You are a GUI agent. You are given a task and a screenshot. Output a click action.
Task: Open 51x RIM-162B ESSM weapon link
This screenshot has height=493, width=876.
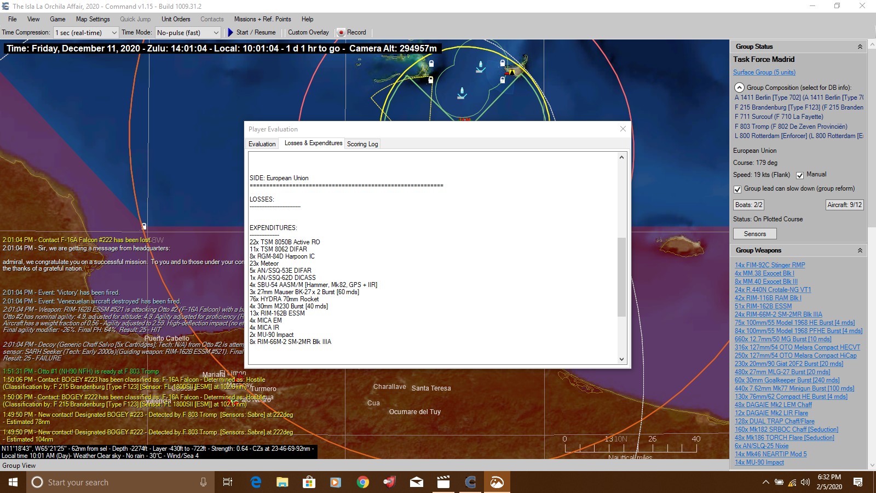pyautogui.click(x=763, y=306)
